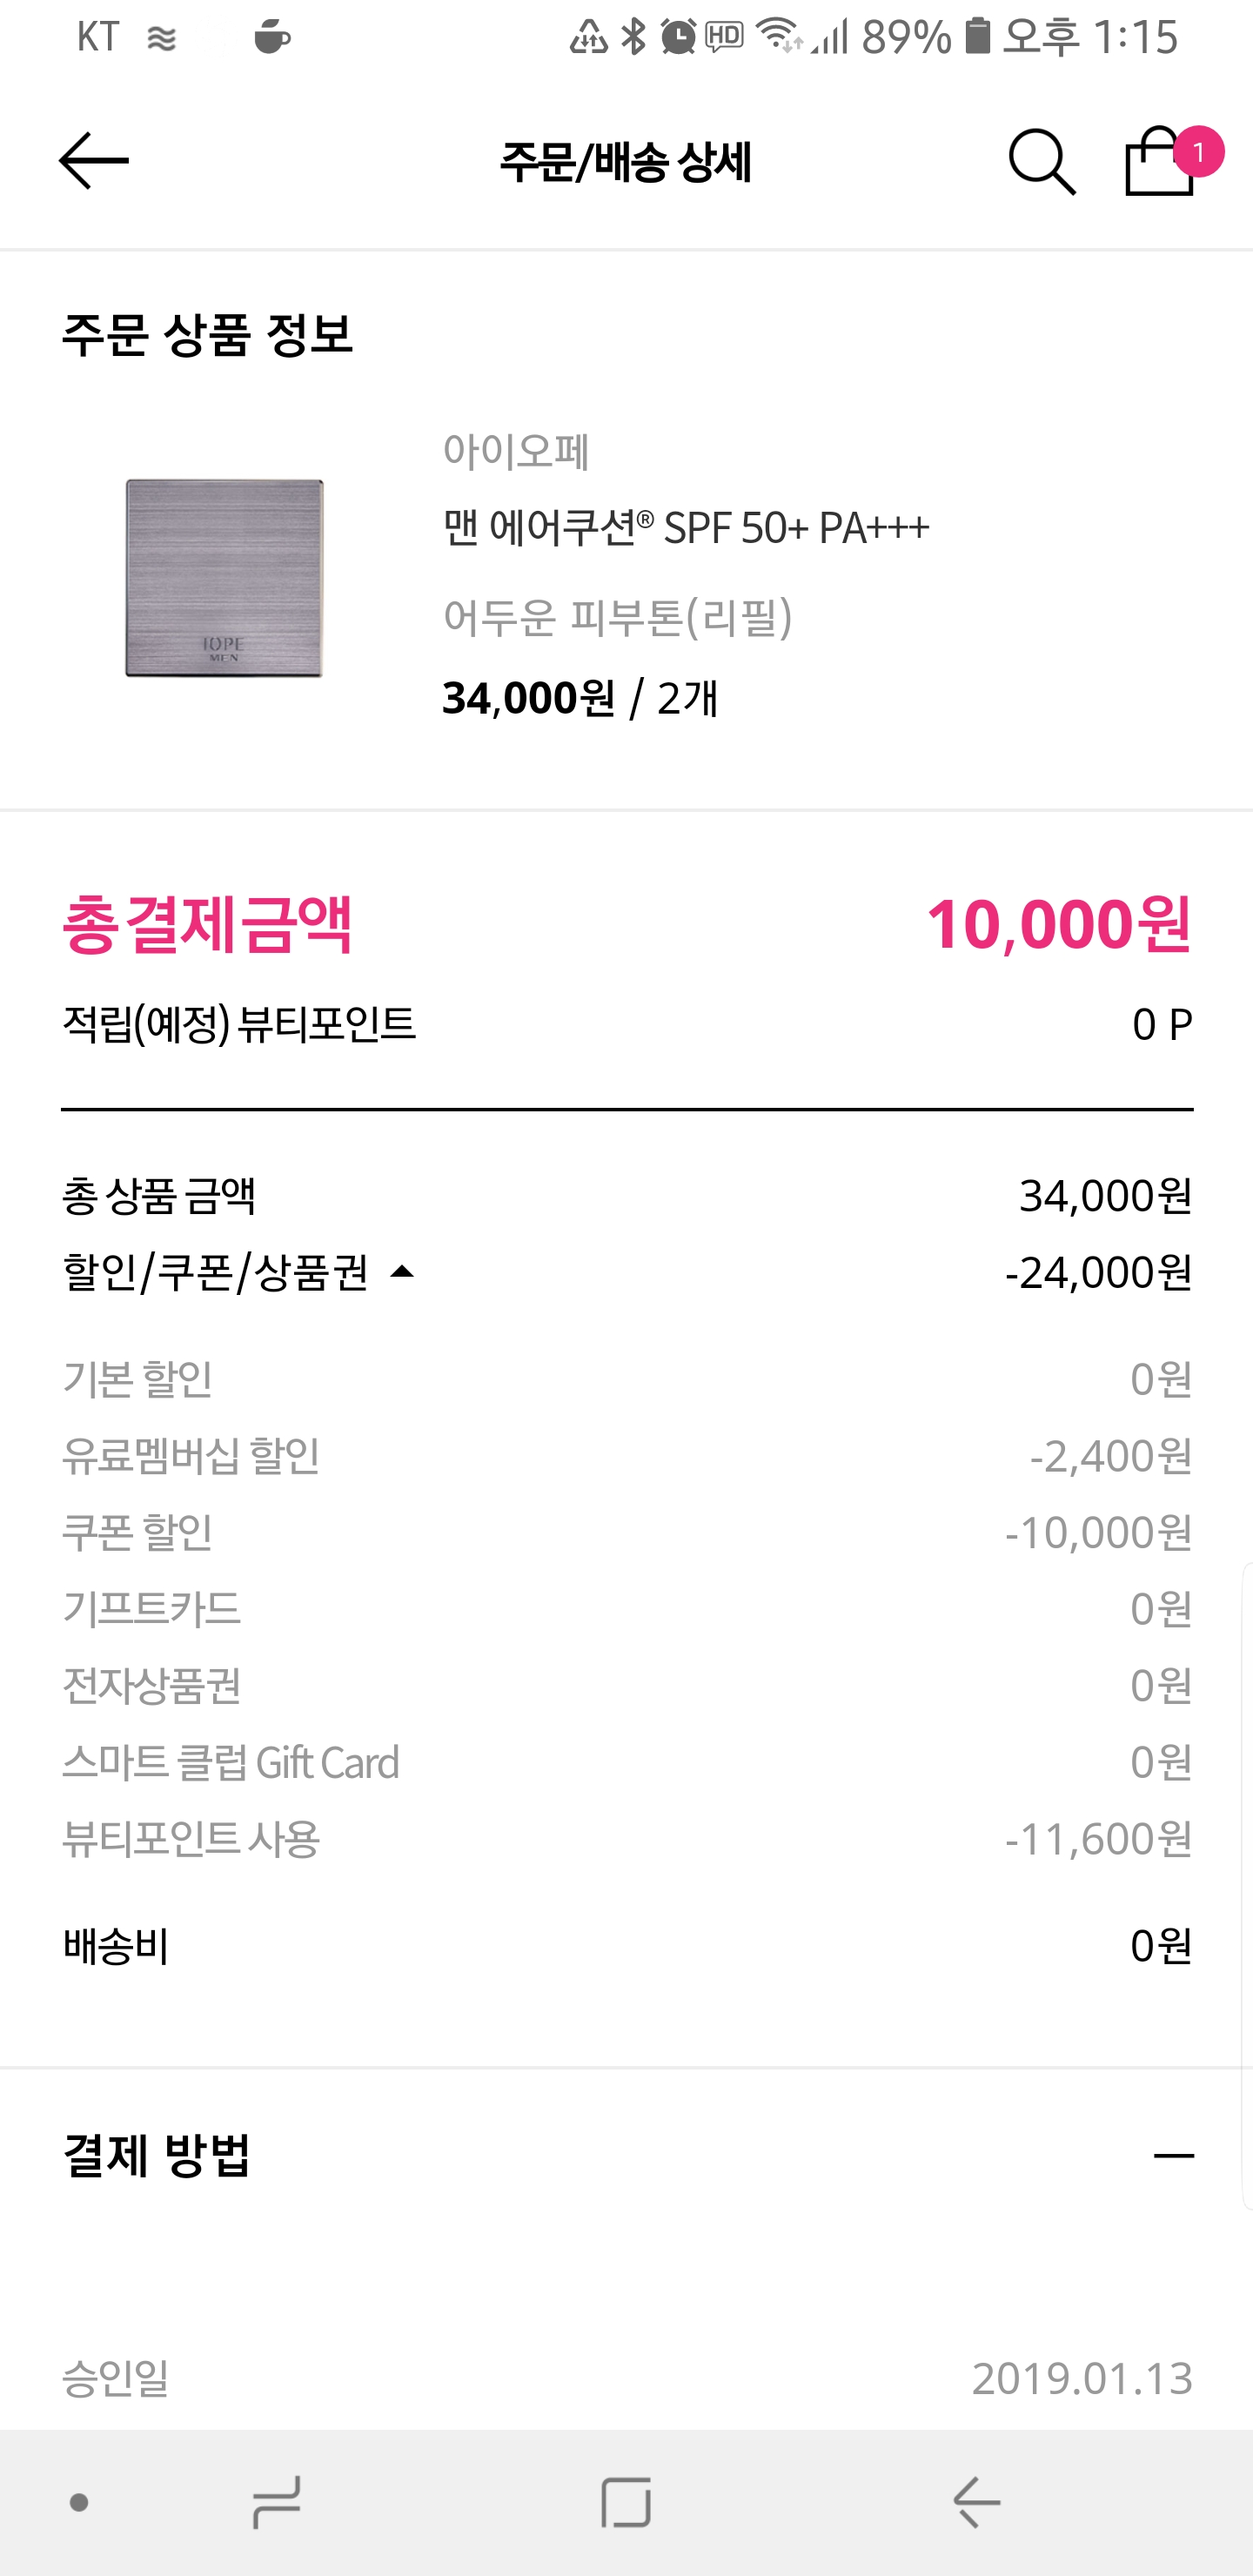Collapse the 결제 방법 section
Image resolution: width=1253 pixels, height=2576 pixels.
point(1173,2155)
